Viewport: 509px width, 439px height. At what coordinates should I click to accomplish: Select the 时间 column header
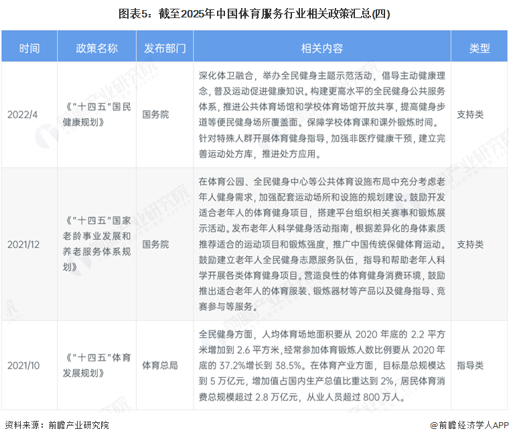click(29, 48)
